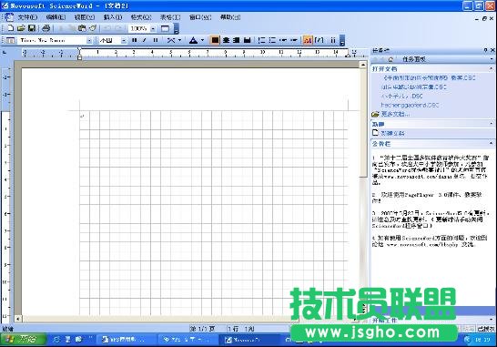
Task: Click the horizontal scrollbar left arrow
Action: (x=18, y=319)
